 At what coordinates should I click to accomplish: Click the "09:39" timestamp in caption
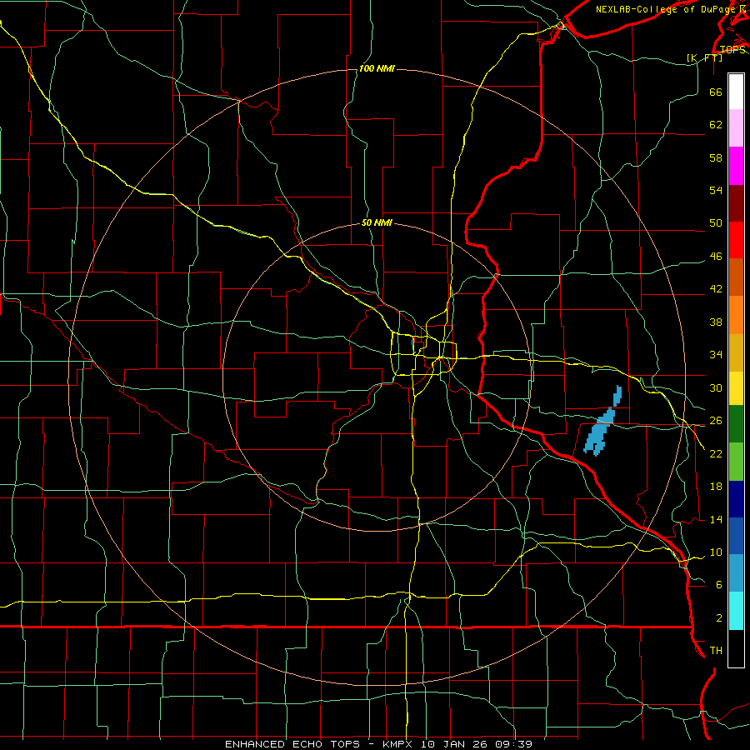(x=512, y=744)
